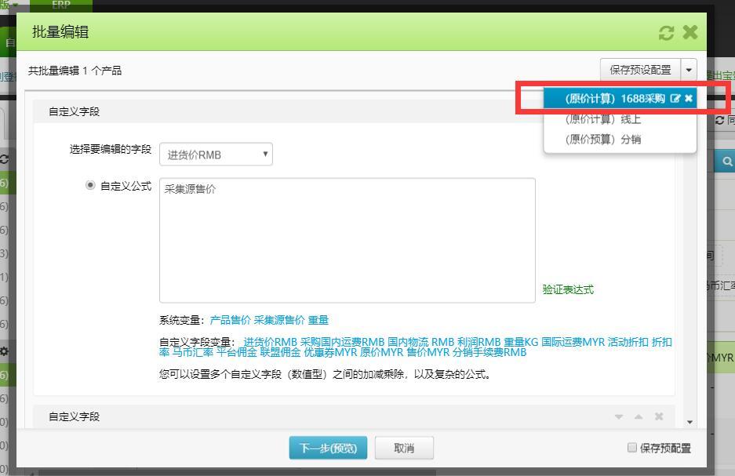Click edit icon on 1688采购 preset
This screenshot has height=476, width=735.
[x=675, y=99]
